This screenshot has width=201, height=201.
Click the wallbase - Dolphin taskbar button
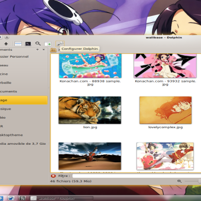point(61,198)
